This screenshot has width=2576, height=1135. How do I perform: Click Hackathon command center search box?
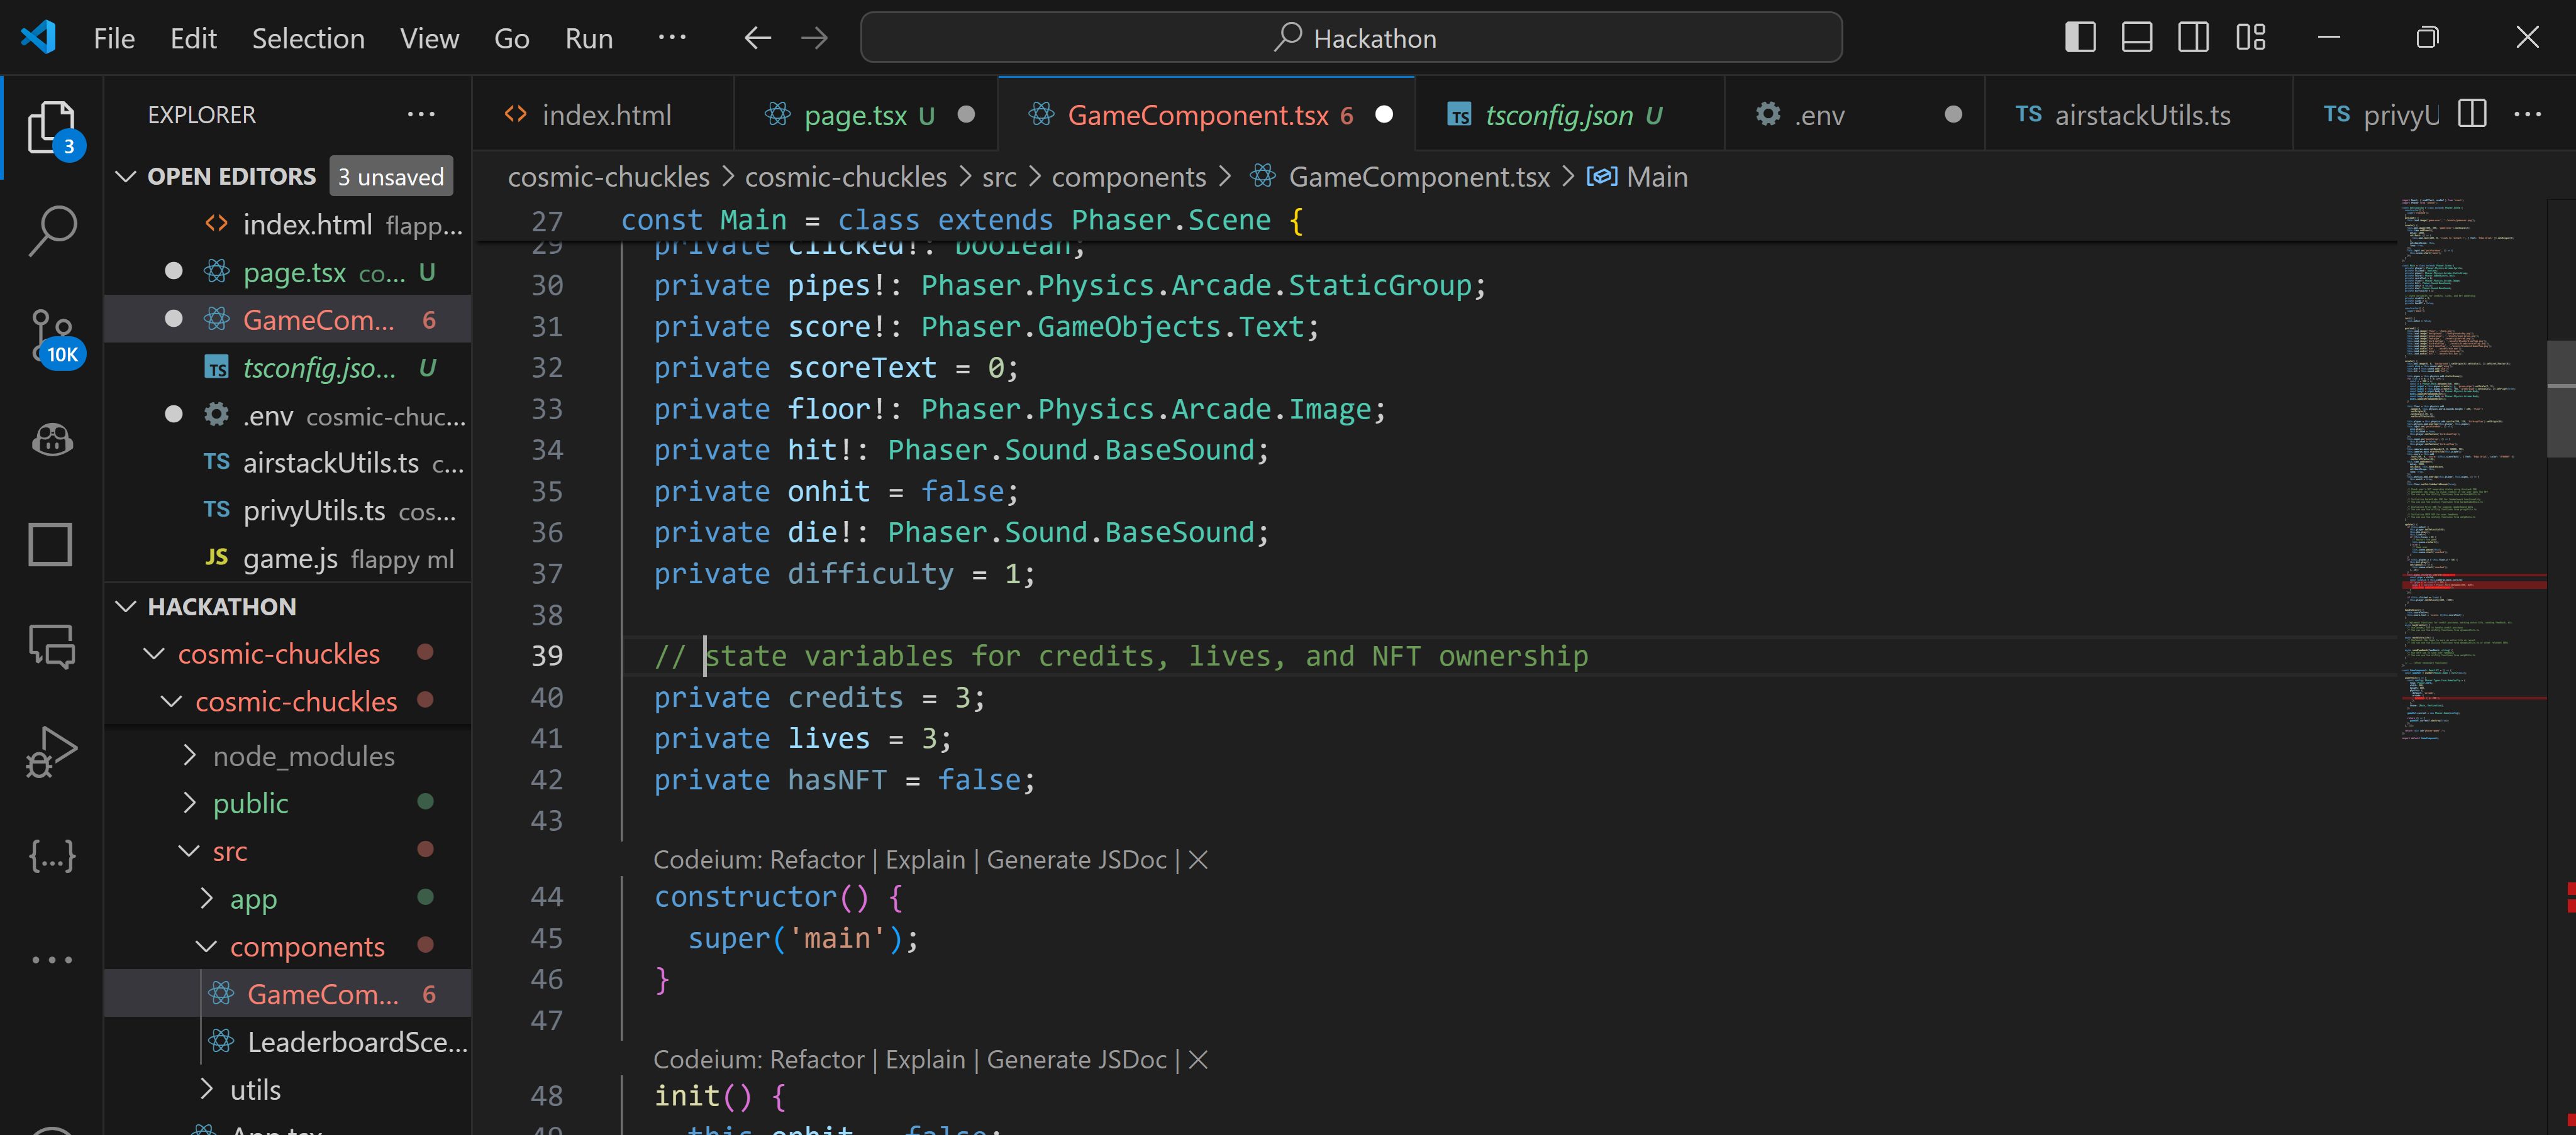pyautogui.click(x=1351, y=38)
